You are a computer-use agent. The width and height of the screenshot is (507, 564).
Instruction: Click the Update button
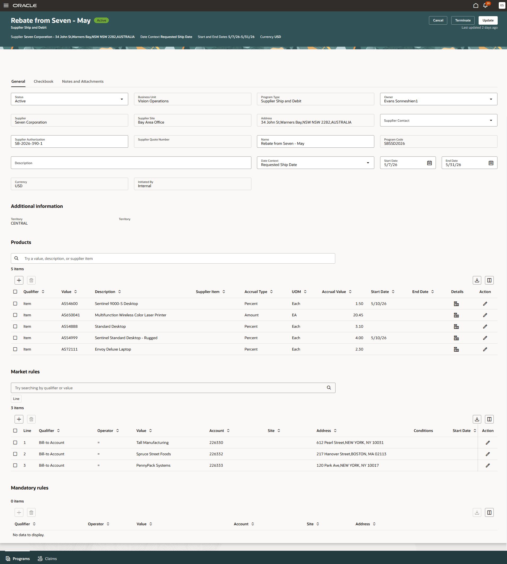pos(488,20)
